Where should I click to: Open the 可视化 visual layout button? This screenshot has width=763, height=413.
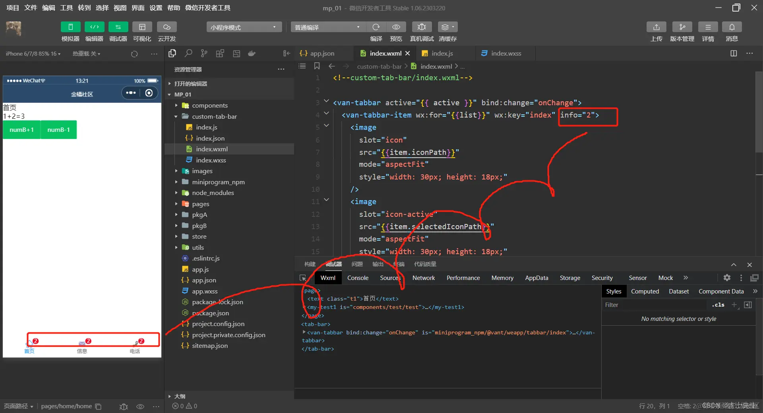142,27
